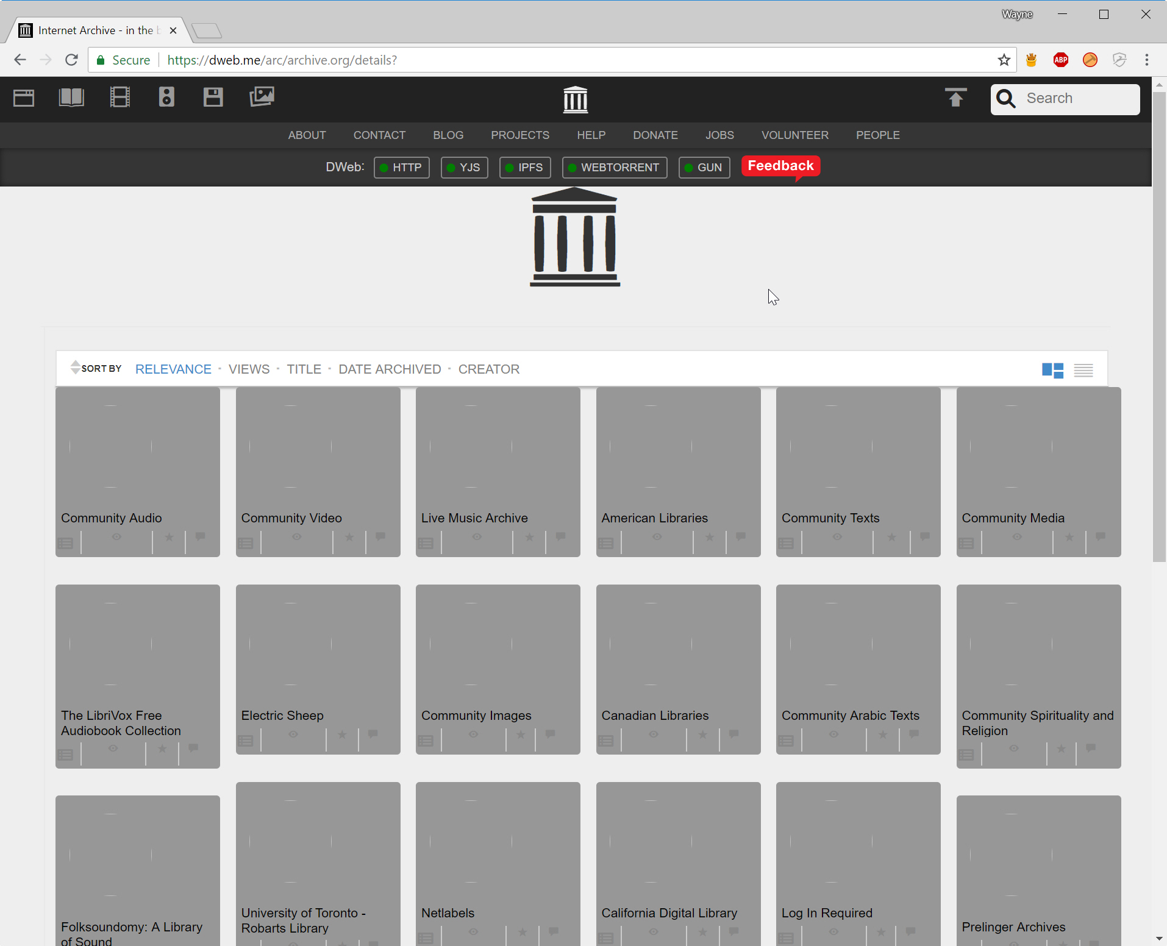
Task: Open the PROJECTS menu item
Action: pyautogui.click(x=520, y=135)
